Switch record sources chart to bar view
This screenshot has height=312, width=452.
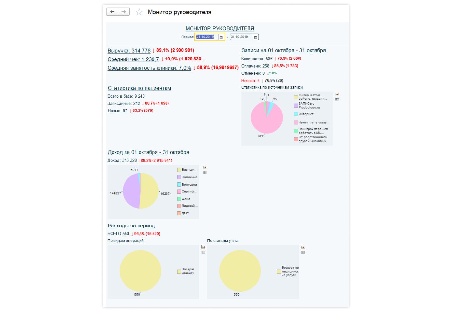(337, 94)
